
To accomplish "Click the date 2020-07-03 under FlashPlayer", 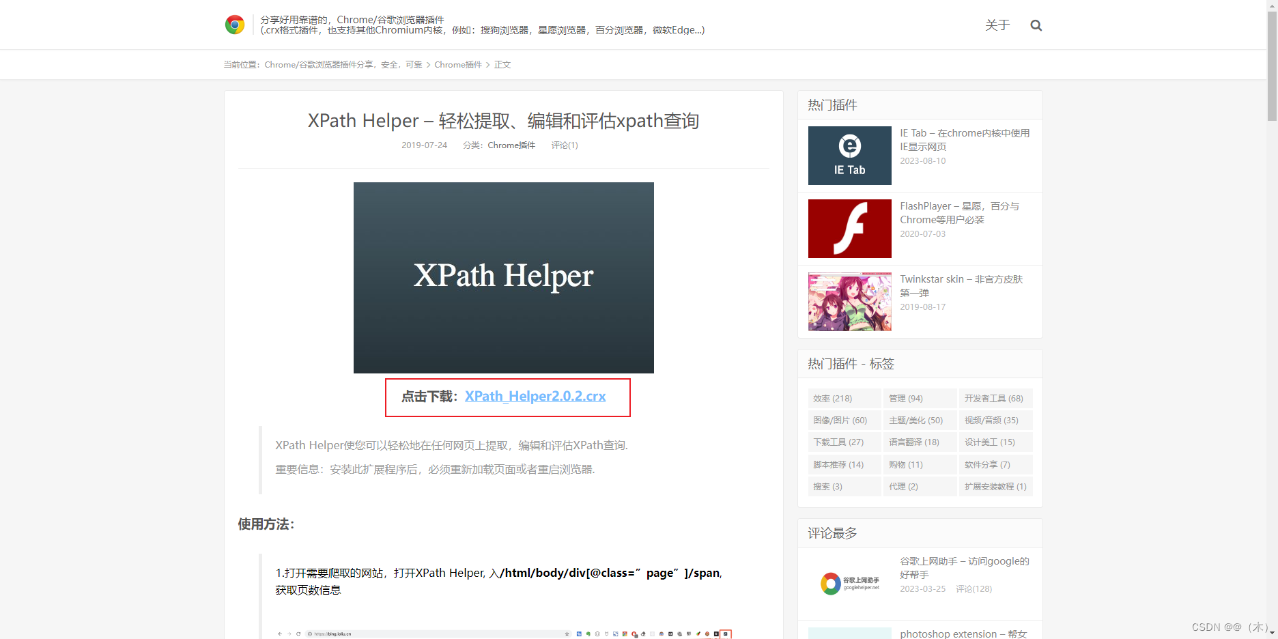I will 923,234.
